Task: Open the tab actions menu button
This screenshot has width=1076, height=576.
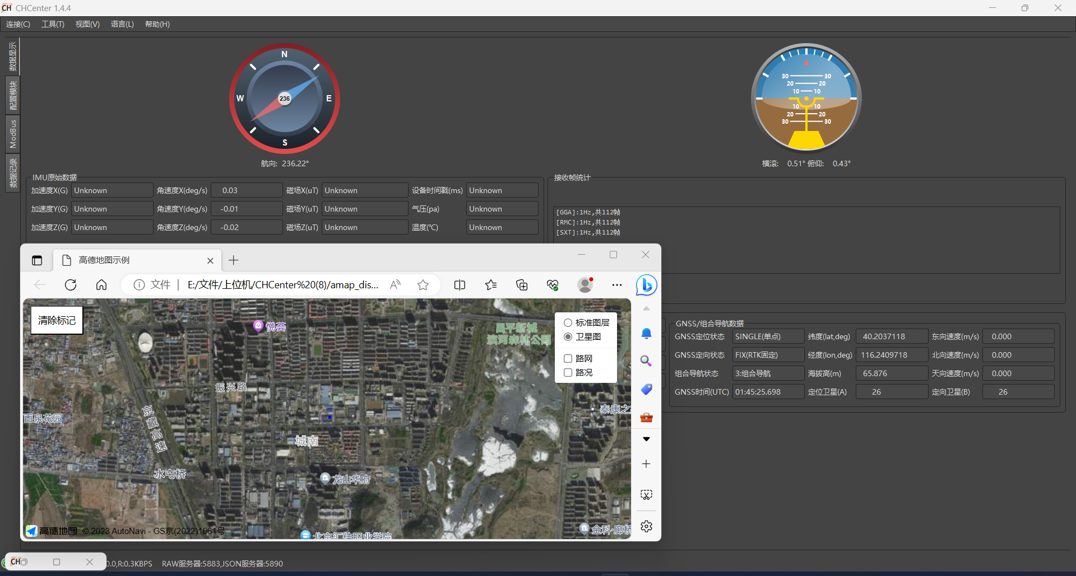Action: pos(37,260)
